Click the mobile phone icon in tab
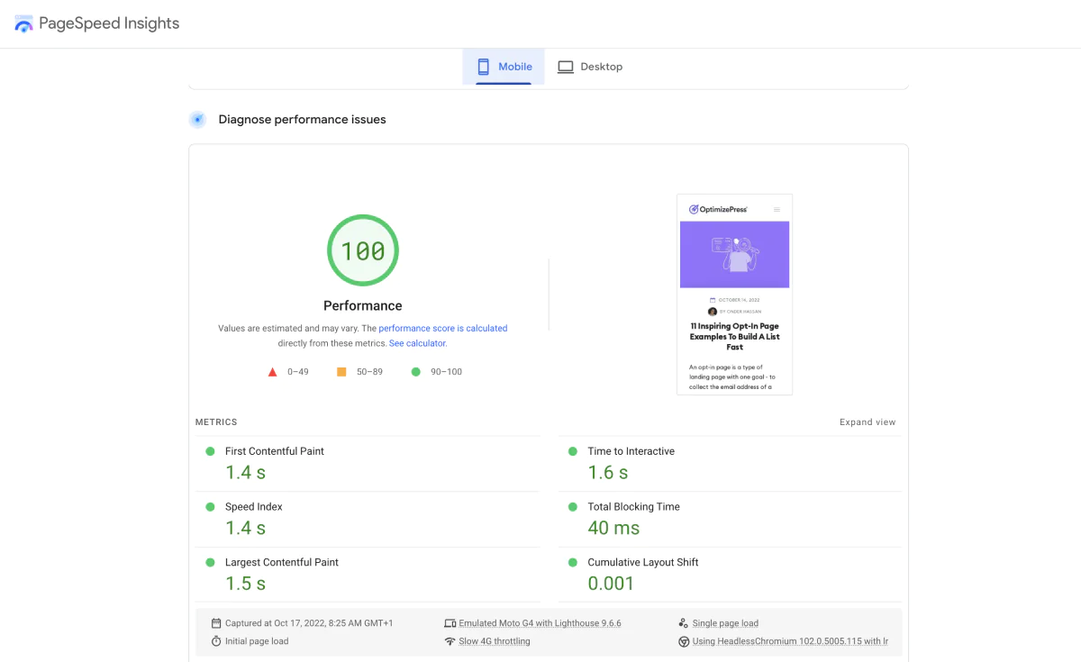Viewport: 1081px width, 662px height. coord(483,67)
